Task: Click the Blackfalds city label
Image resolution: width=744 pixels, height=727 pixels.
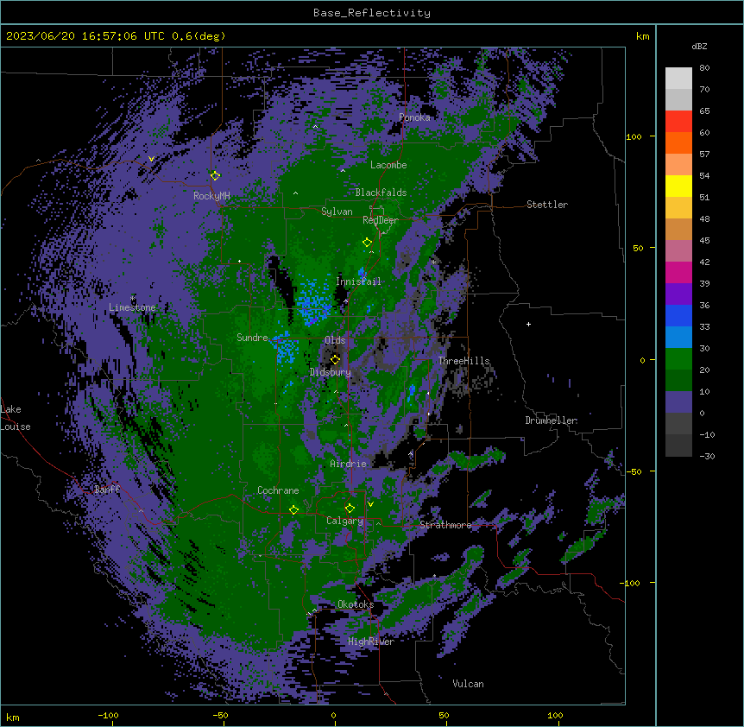Action: tap(381, 193)
